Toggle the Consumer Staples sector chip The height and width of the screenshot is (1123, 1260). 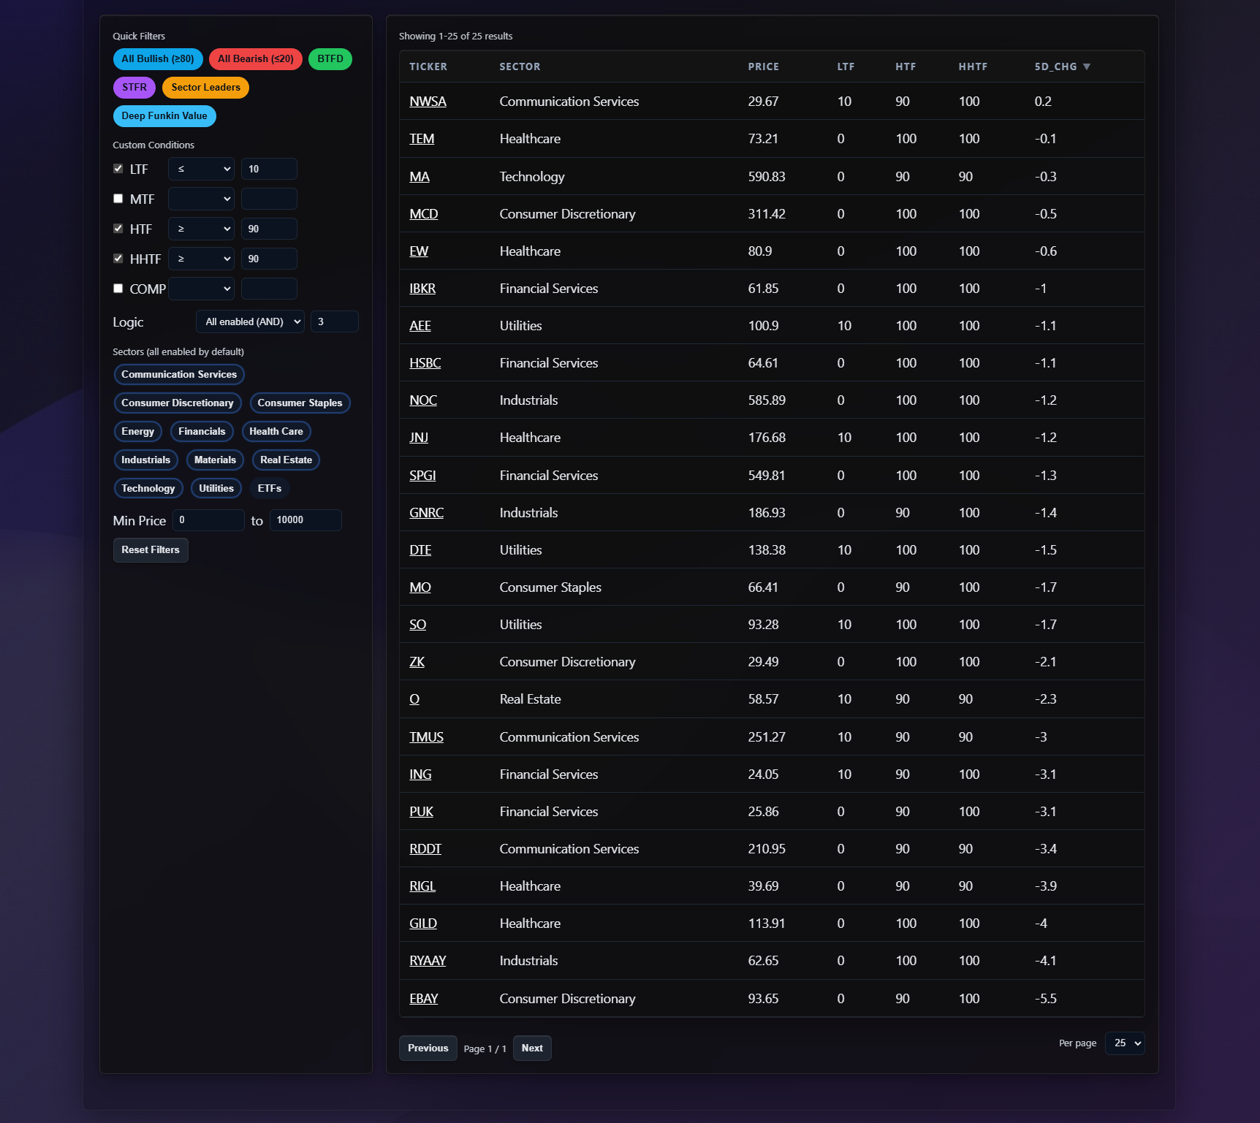point(300,403)
